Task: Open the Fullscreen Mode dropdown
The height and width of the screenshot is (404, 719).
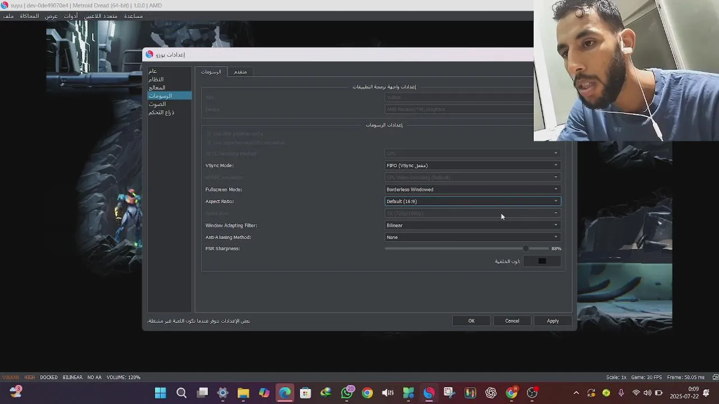Action: pyautogui.click(x=472, y=190)
